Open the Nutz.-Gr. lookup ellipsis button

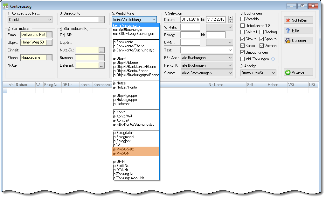click(101, 50)
